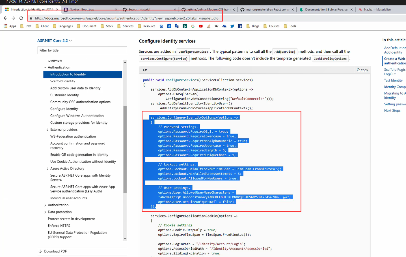Open the Languages bookmarks folder
The height and width of the screenshot is (257, 406).
[63, 26]
